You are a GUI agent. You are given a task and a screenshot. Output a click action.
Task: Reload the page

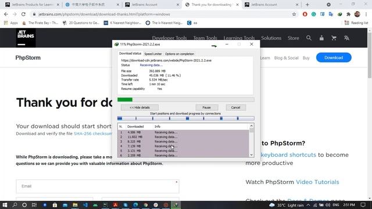point(23,14)
